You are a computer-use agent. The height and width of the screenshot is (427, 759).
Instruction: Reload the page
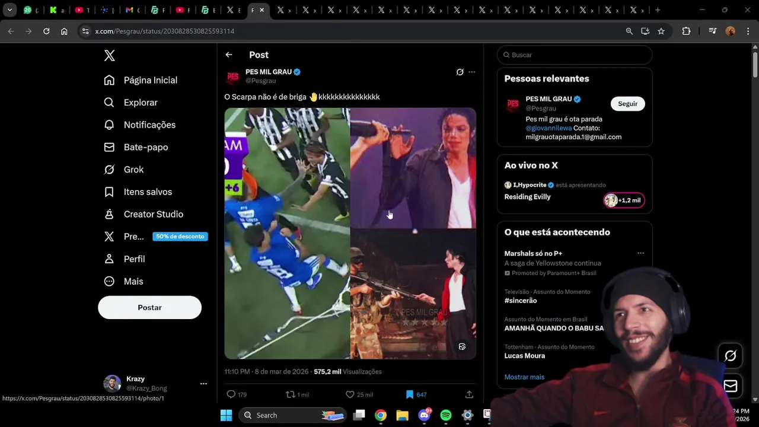pyautogui.click(x=46, y=31)
